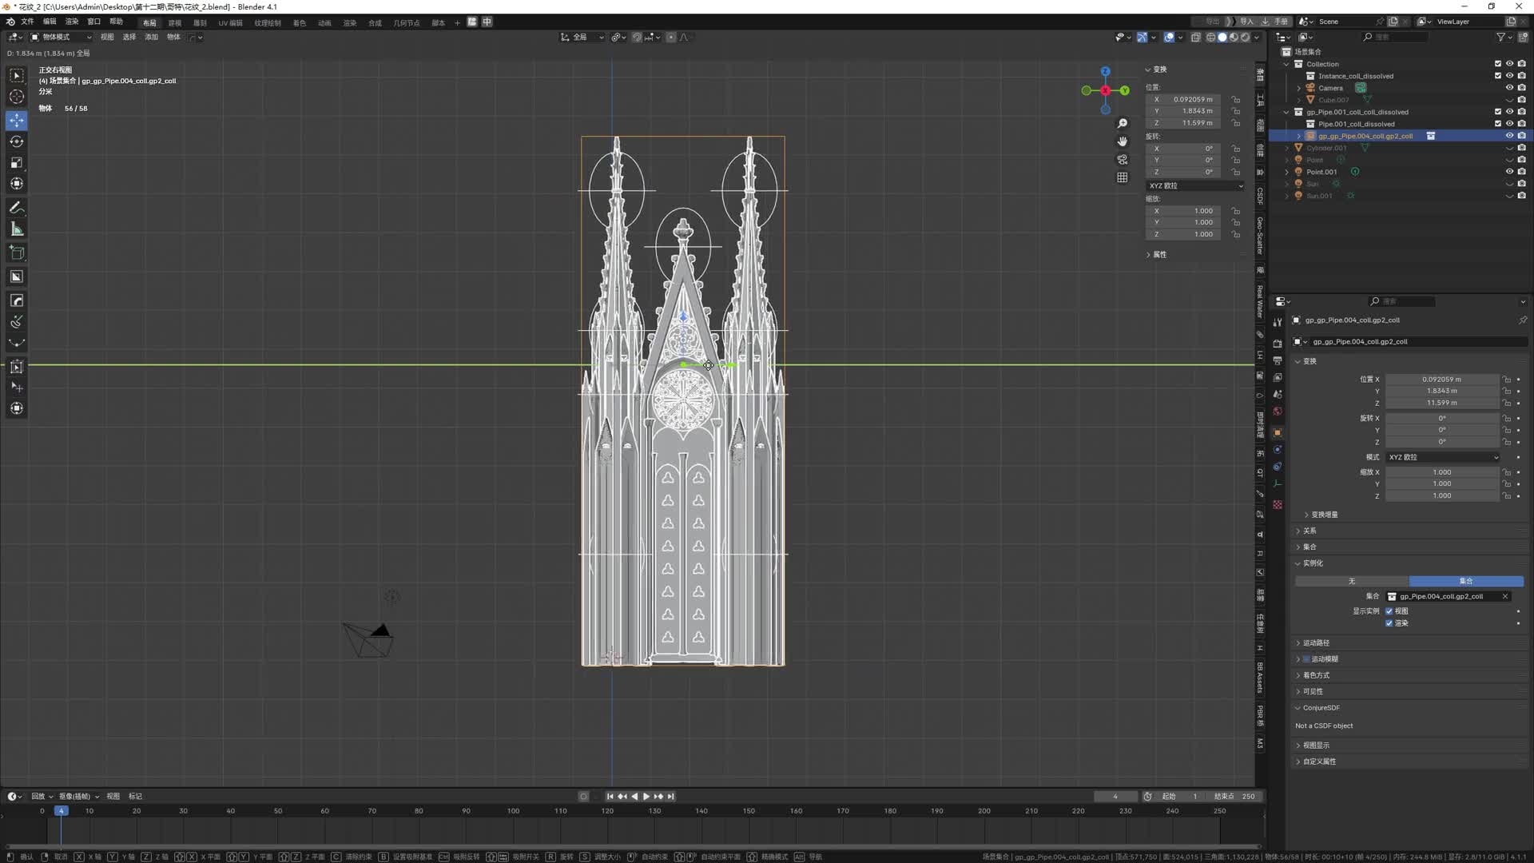Click the Cursor tool icon
Screen dimensions: 1534x863
[x=17, y=97]
